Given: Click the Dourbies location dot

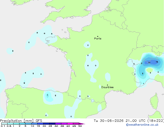Looking at the screenshot, I should pos(107,85).
